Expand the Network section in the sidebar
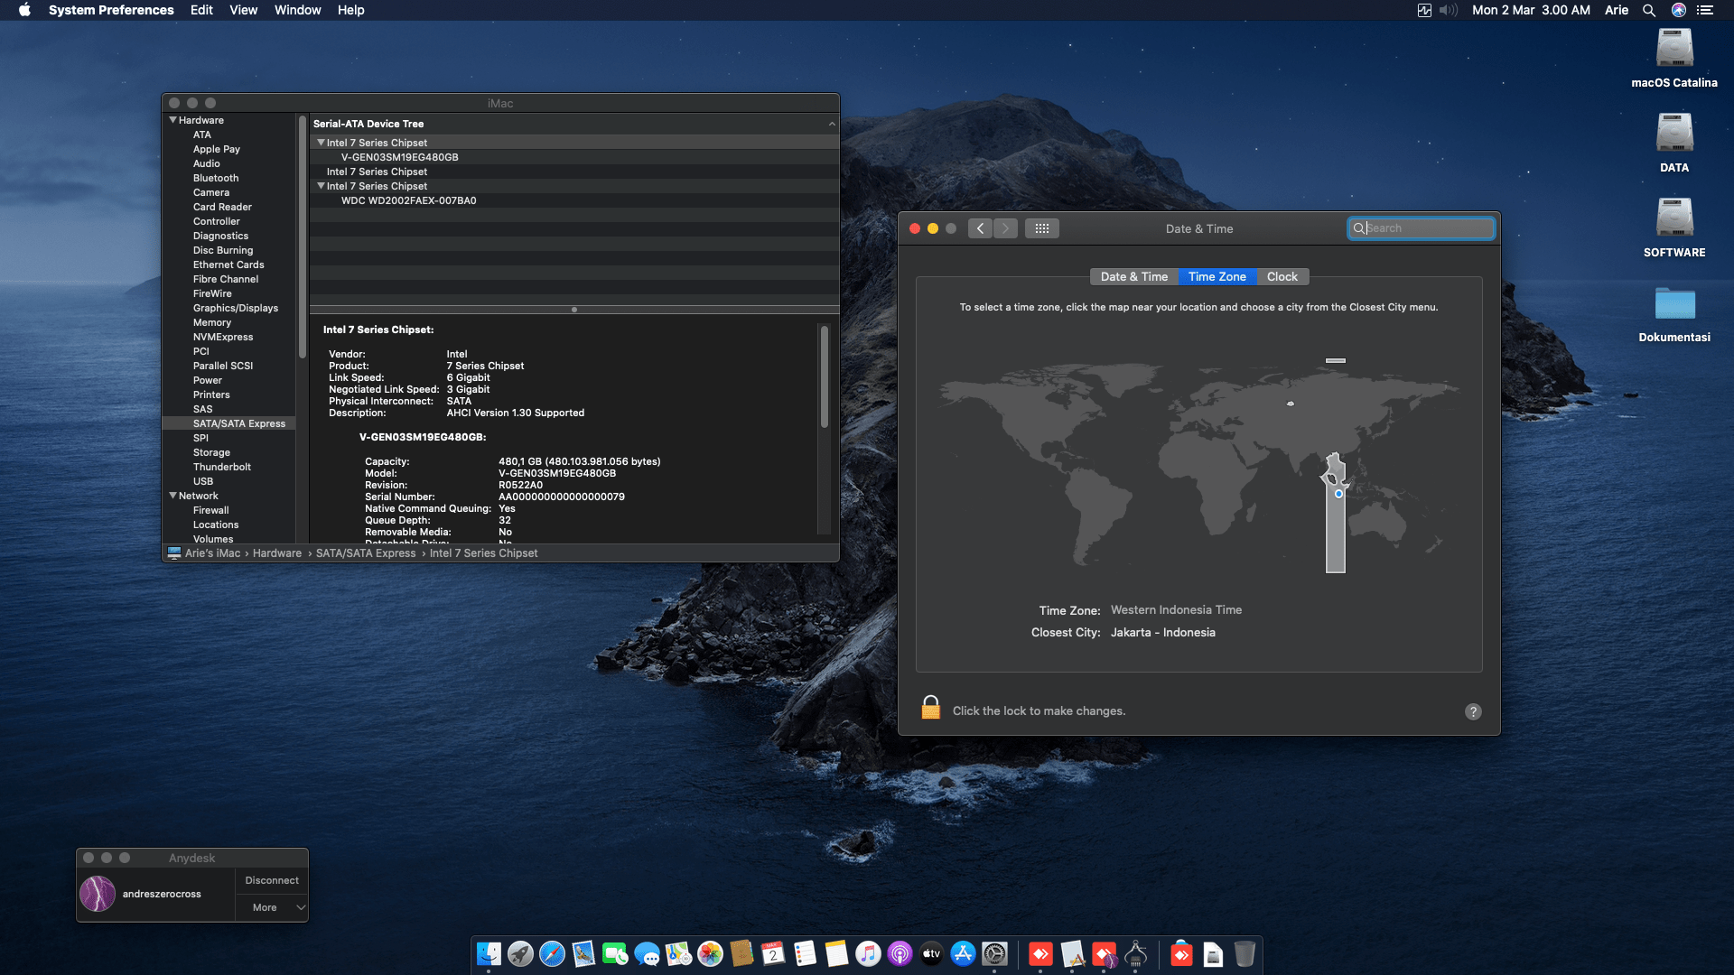This screenshot has width=1734, height=975. [x=173, y=495]
